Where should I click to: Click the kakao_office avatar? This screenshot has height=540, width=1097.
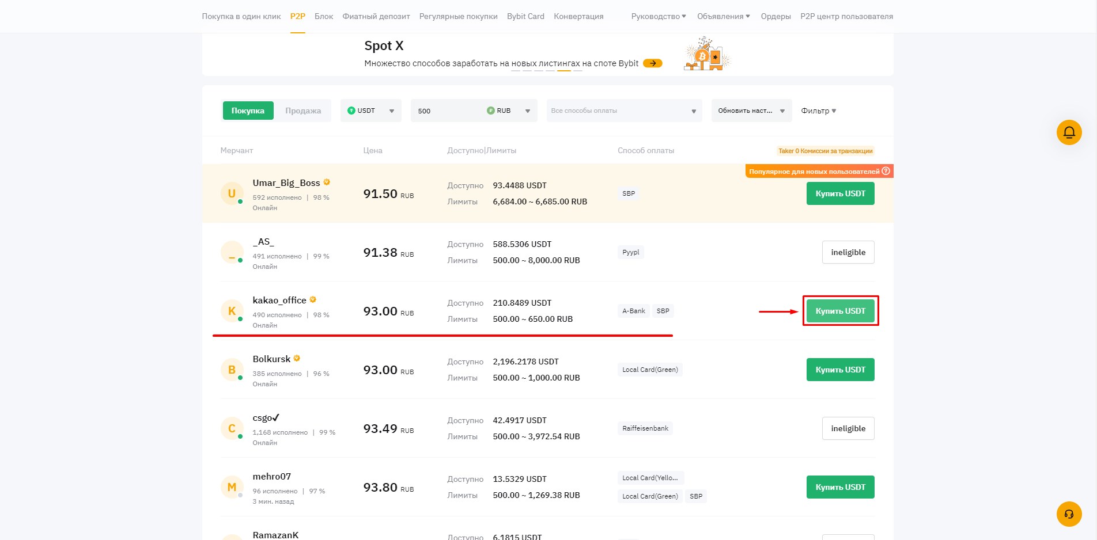tap(232, 311)
